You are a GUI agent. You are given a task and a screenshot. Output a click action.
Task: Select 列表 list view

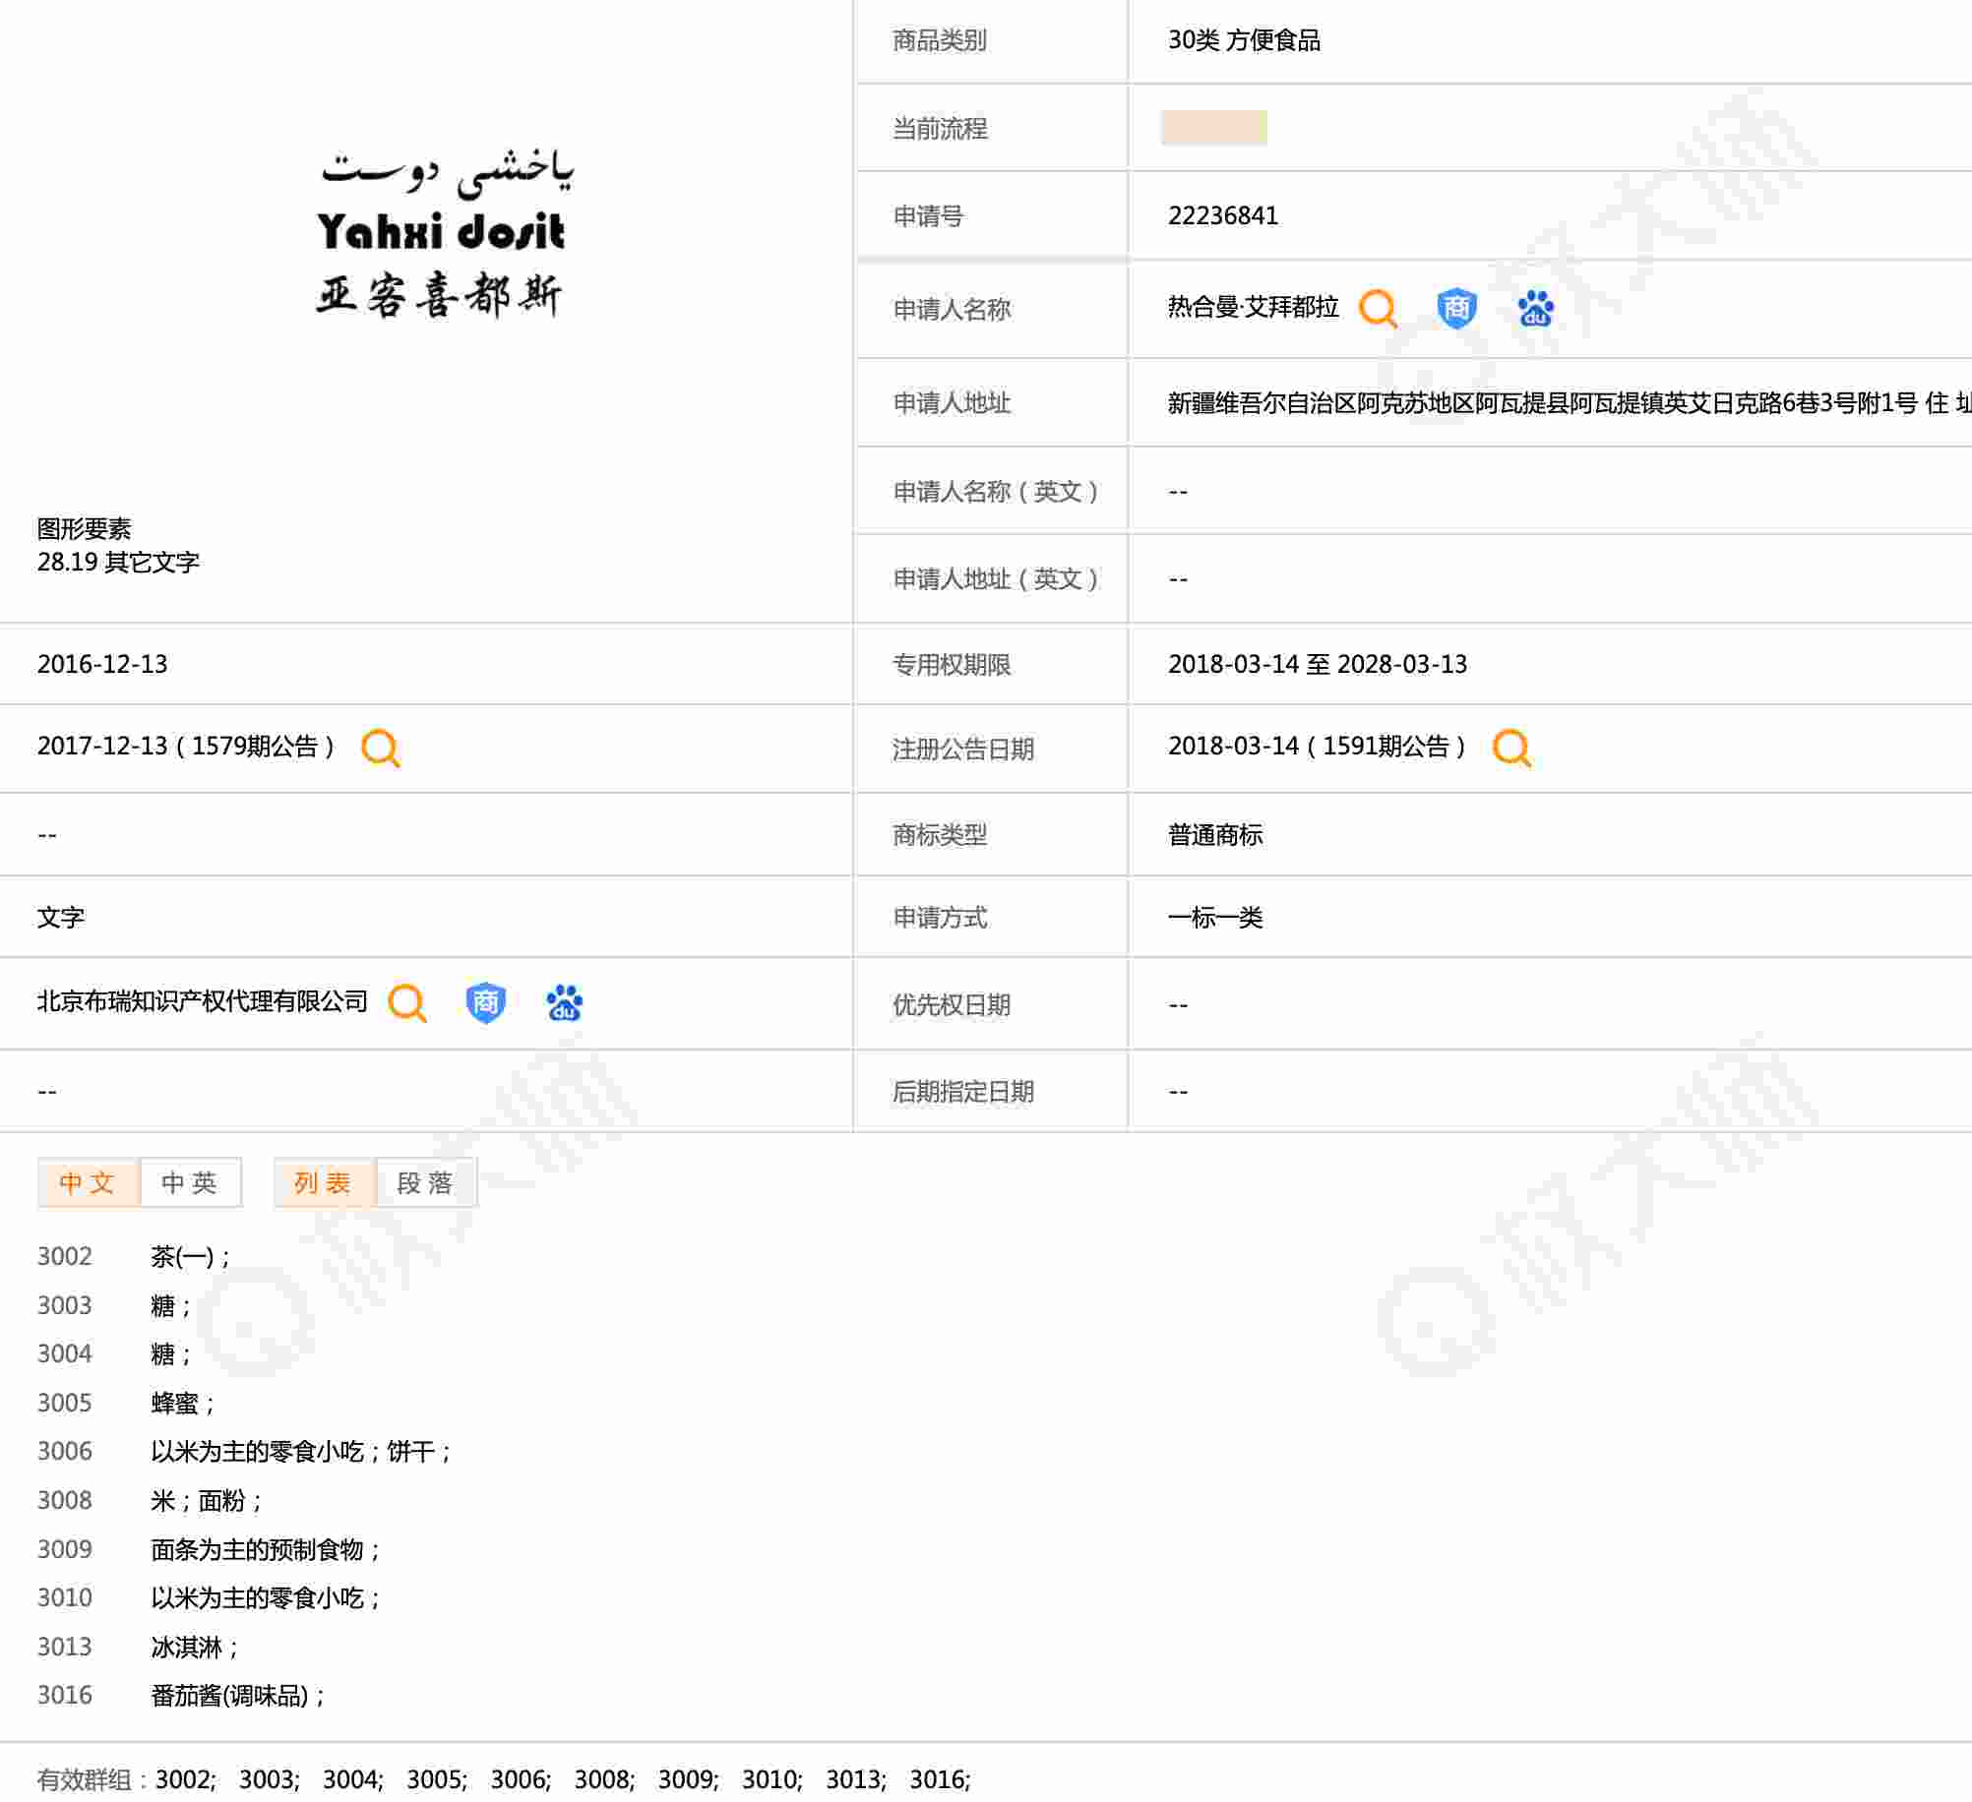tap(324, 1182)
